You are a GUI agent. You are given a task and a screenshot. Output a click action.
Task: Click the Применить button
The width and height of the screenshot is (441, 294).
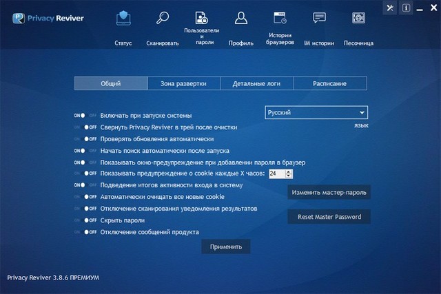(226, 246)
